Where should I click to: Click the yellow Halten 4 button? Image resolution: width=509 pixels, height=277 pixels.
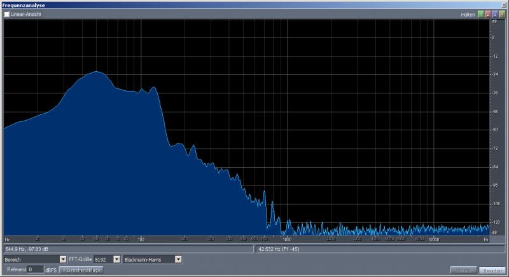click(502, 14)
